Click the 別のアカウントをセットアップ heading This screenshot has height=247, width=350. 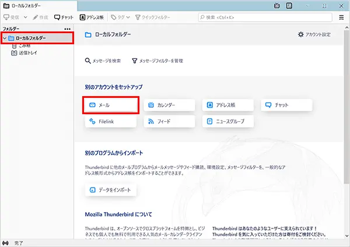coord(114,87)
